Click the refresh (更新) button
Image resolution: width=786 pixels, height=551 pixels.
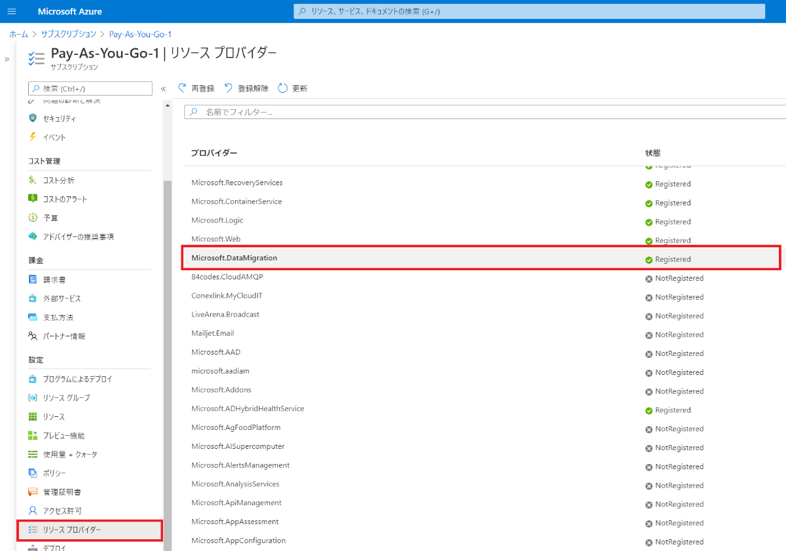point(293,88)
